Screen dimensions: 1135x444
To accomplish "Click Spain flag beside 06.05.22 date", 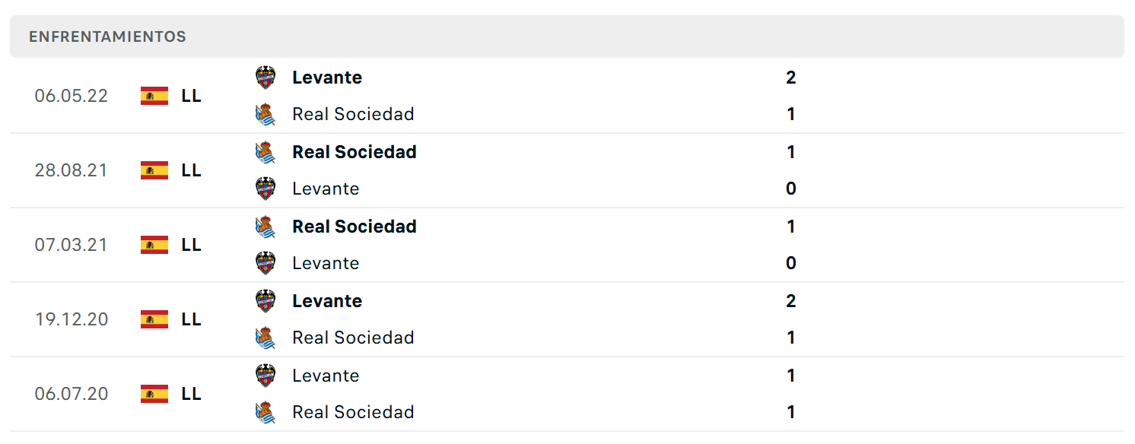I will (x=154, y=96).
